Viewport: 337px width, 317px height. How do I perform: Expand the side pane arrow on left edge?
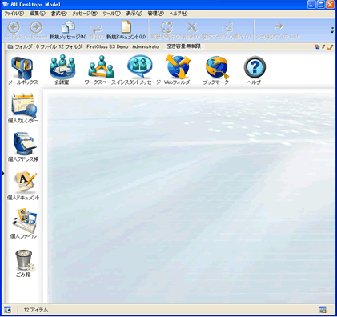(x=2, y=174)
